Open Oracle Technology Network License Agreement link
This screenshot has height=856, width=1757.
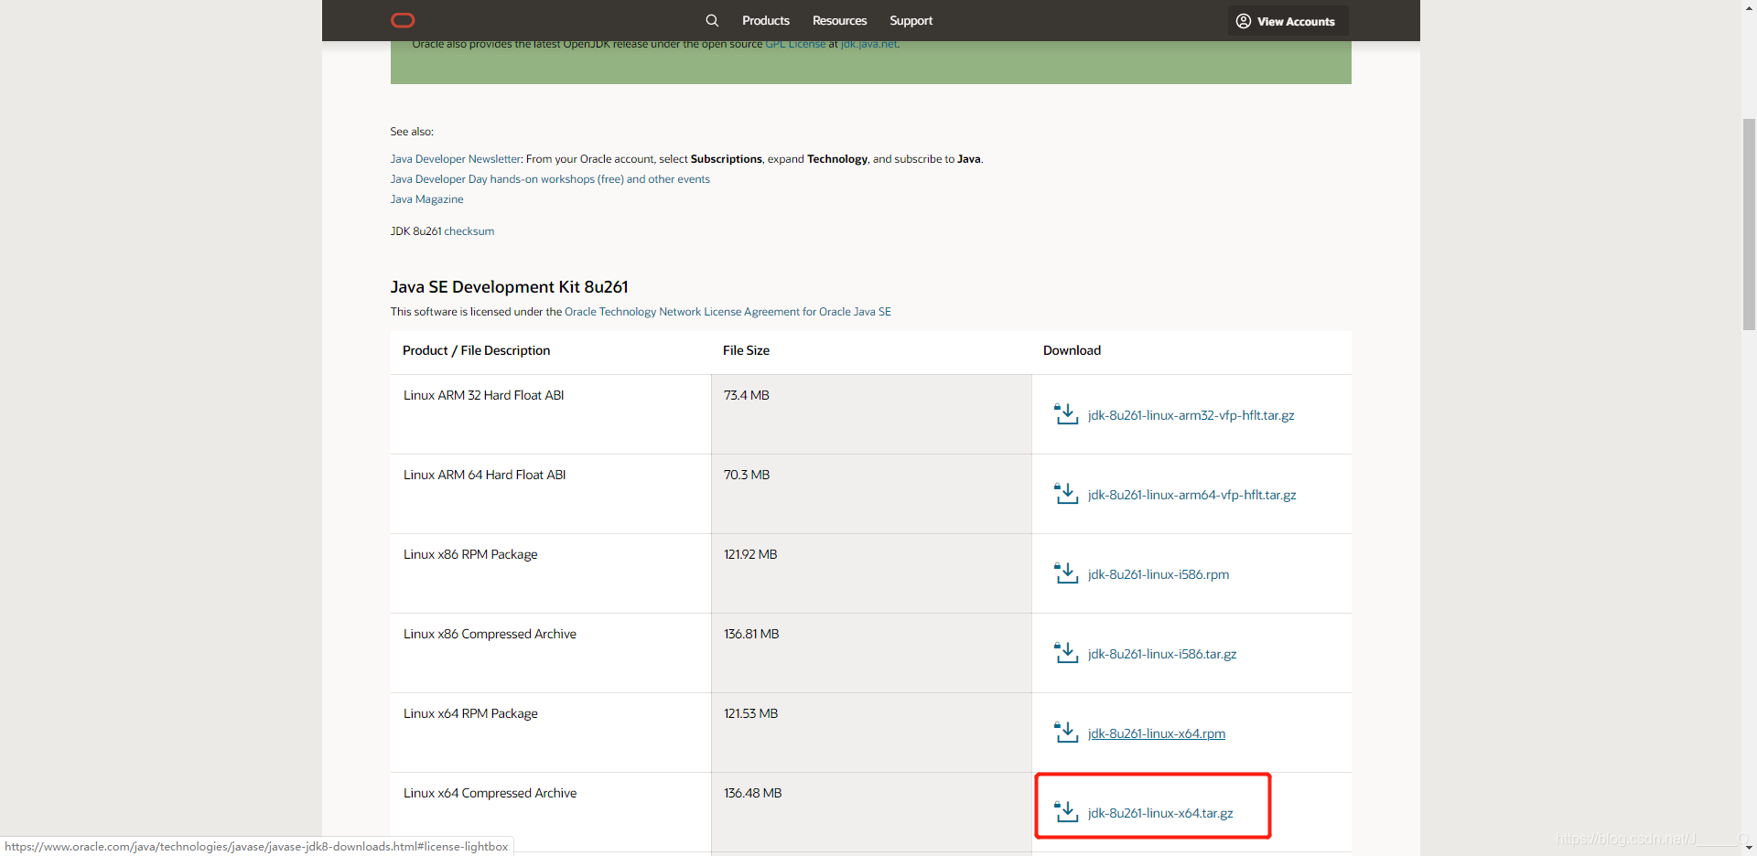click(728, 312)
